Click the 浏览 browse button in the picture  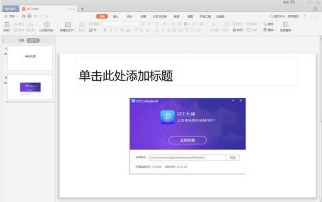(x=233, y=158)
